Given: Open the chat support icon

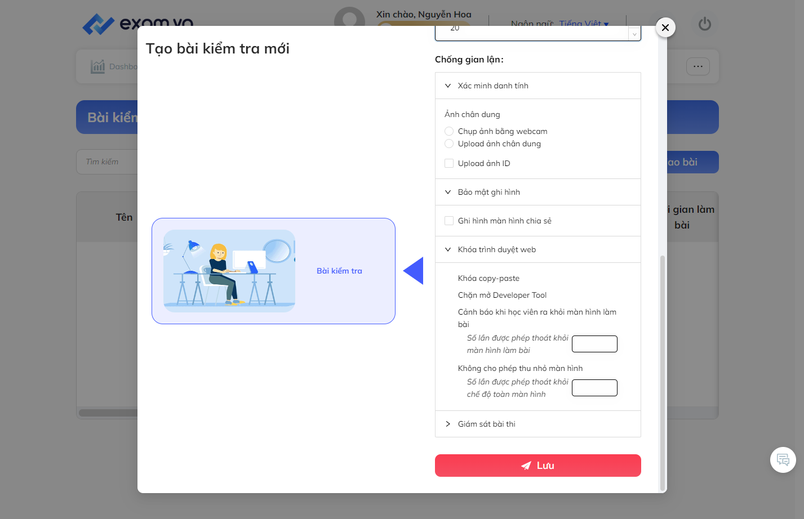Looking at the screenshot, I should pyautogui.click(x=783, y=460).
